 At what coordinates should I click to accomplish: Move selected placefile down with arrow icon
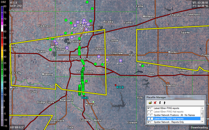[x=160, y=103]
